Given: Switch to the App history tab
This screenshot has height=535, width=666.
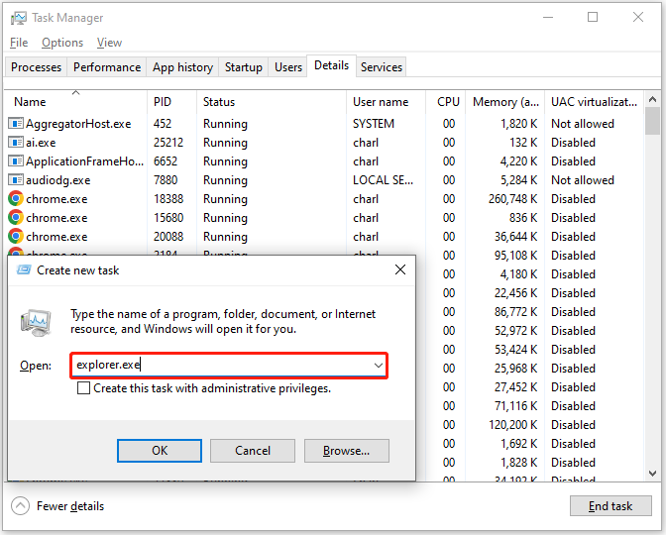Looking at the screenshot, I should [x=182, y=67].
